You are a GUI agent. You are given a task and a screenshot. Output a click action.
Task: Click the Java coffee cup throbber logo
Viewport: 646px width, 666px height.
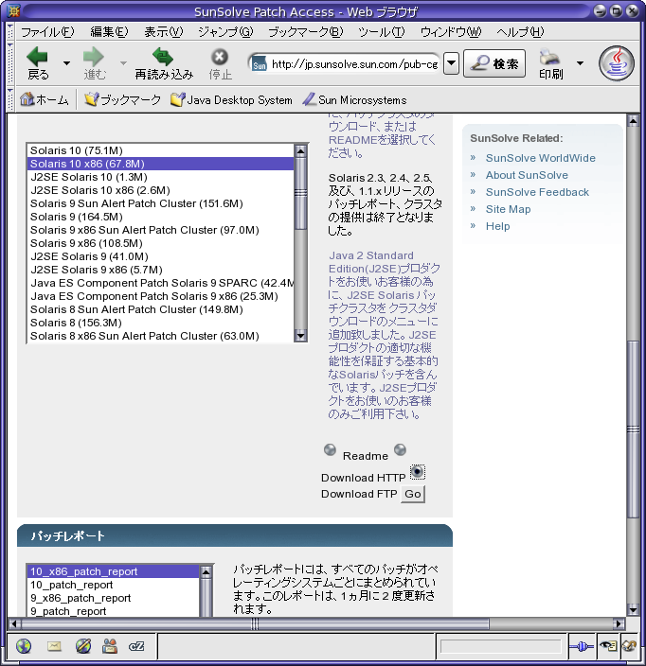617,63
